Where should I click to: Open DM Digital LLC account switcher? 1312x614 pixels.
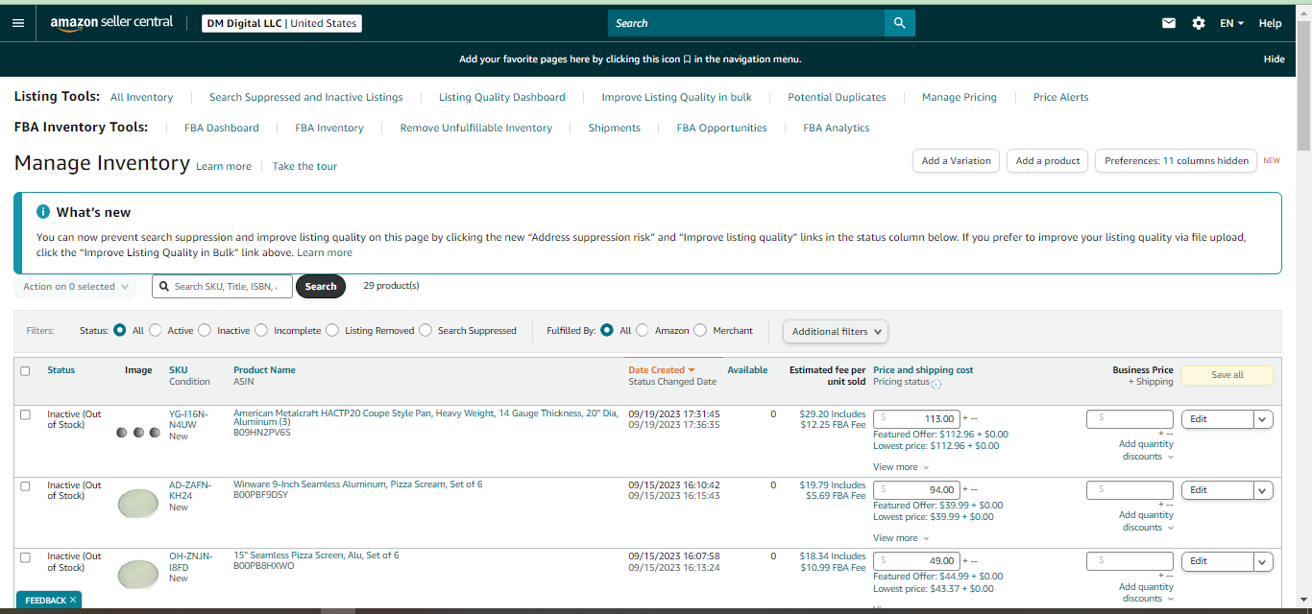click(282, 23)
